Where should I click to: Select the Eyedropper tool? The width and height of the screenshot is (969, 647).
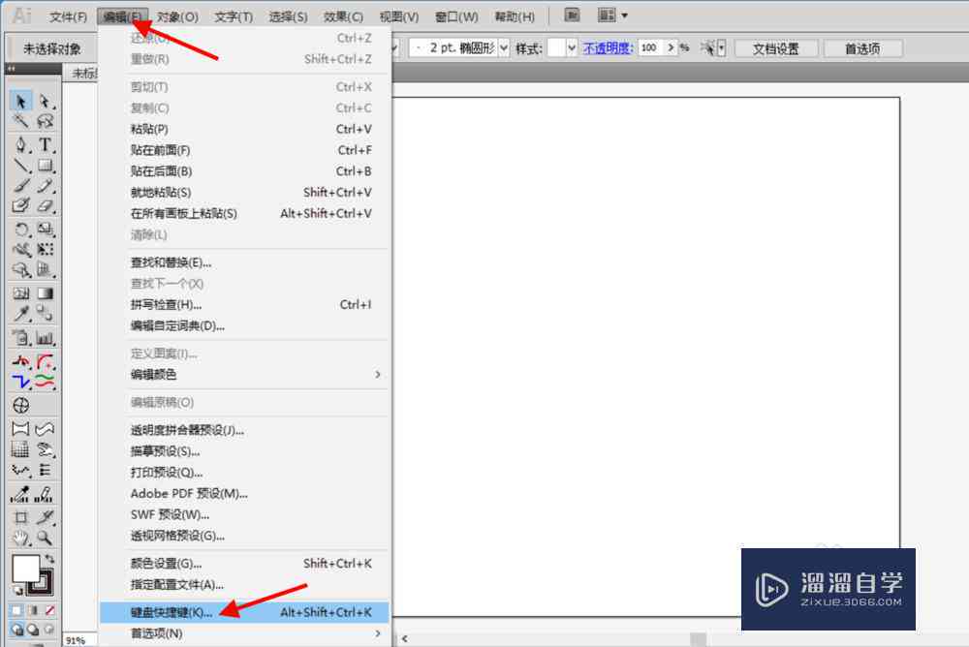21,313
